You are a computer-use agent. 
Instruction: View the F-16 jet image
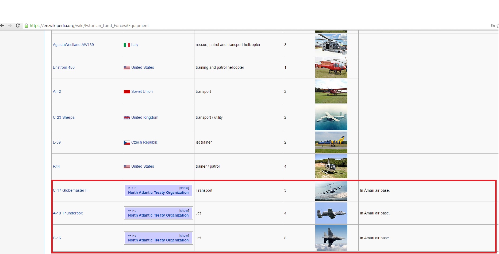pos(331,238)
